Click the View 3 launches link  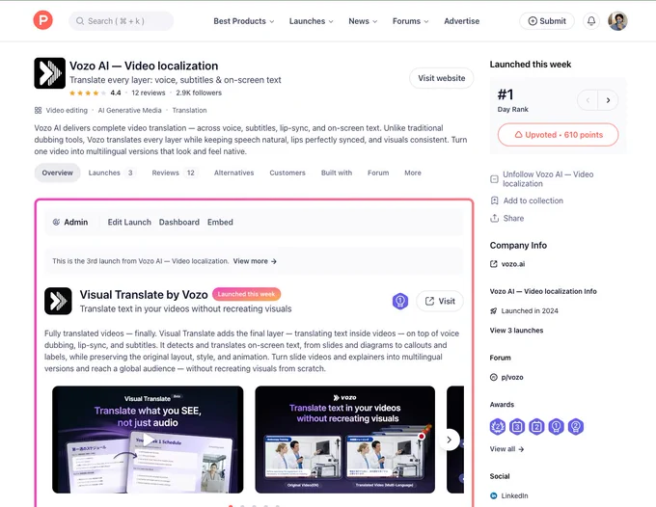[516, 331]
